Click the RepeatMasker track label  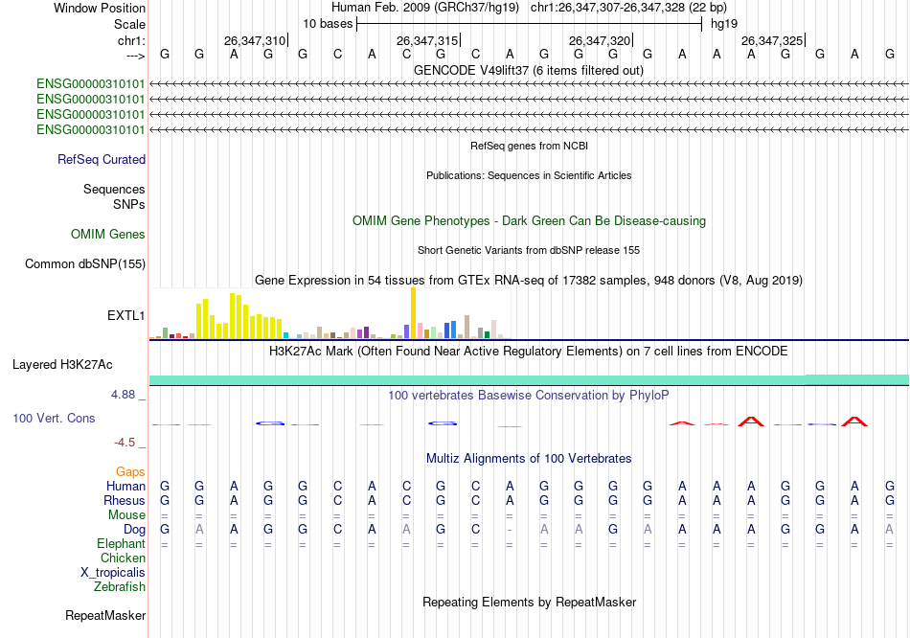[105, 615]
